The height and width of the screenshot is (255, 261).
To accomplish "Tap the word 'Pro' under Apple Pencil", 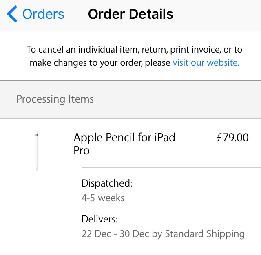I will 82,150.
